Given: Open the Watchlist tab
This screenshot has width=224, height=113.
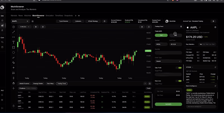Looking at the screenshot, I should pos(27,16).
